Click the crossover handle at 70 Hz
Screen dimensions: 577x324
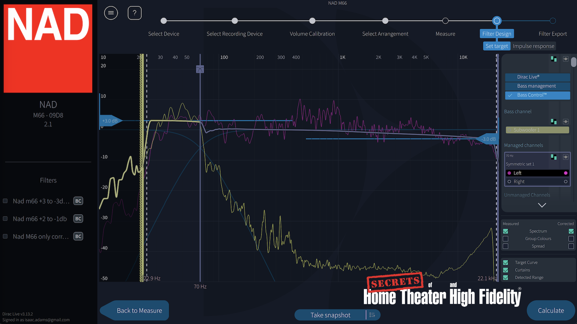tap(200, 69)
